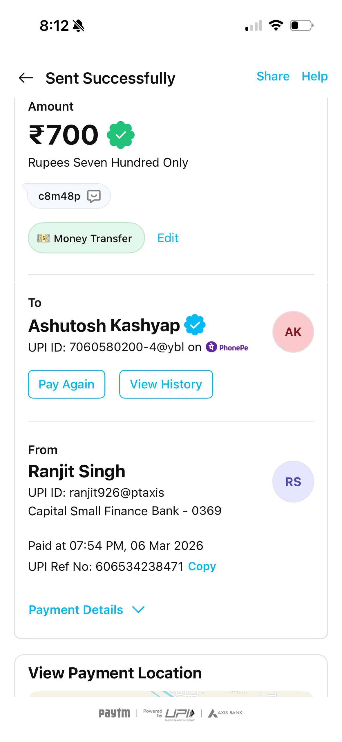Expand the Payment Details section
This screenshot has height=742, width=342.
pyautogui.click(x=76, y=610)
